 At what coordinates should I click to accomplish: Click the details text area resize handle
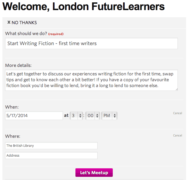[176, 89]
